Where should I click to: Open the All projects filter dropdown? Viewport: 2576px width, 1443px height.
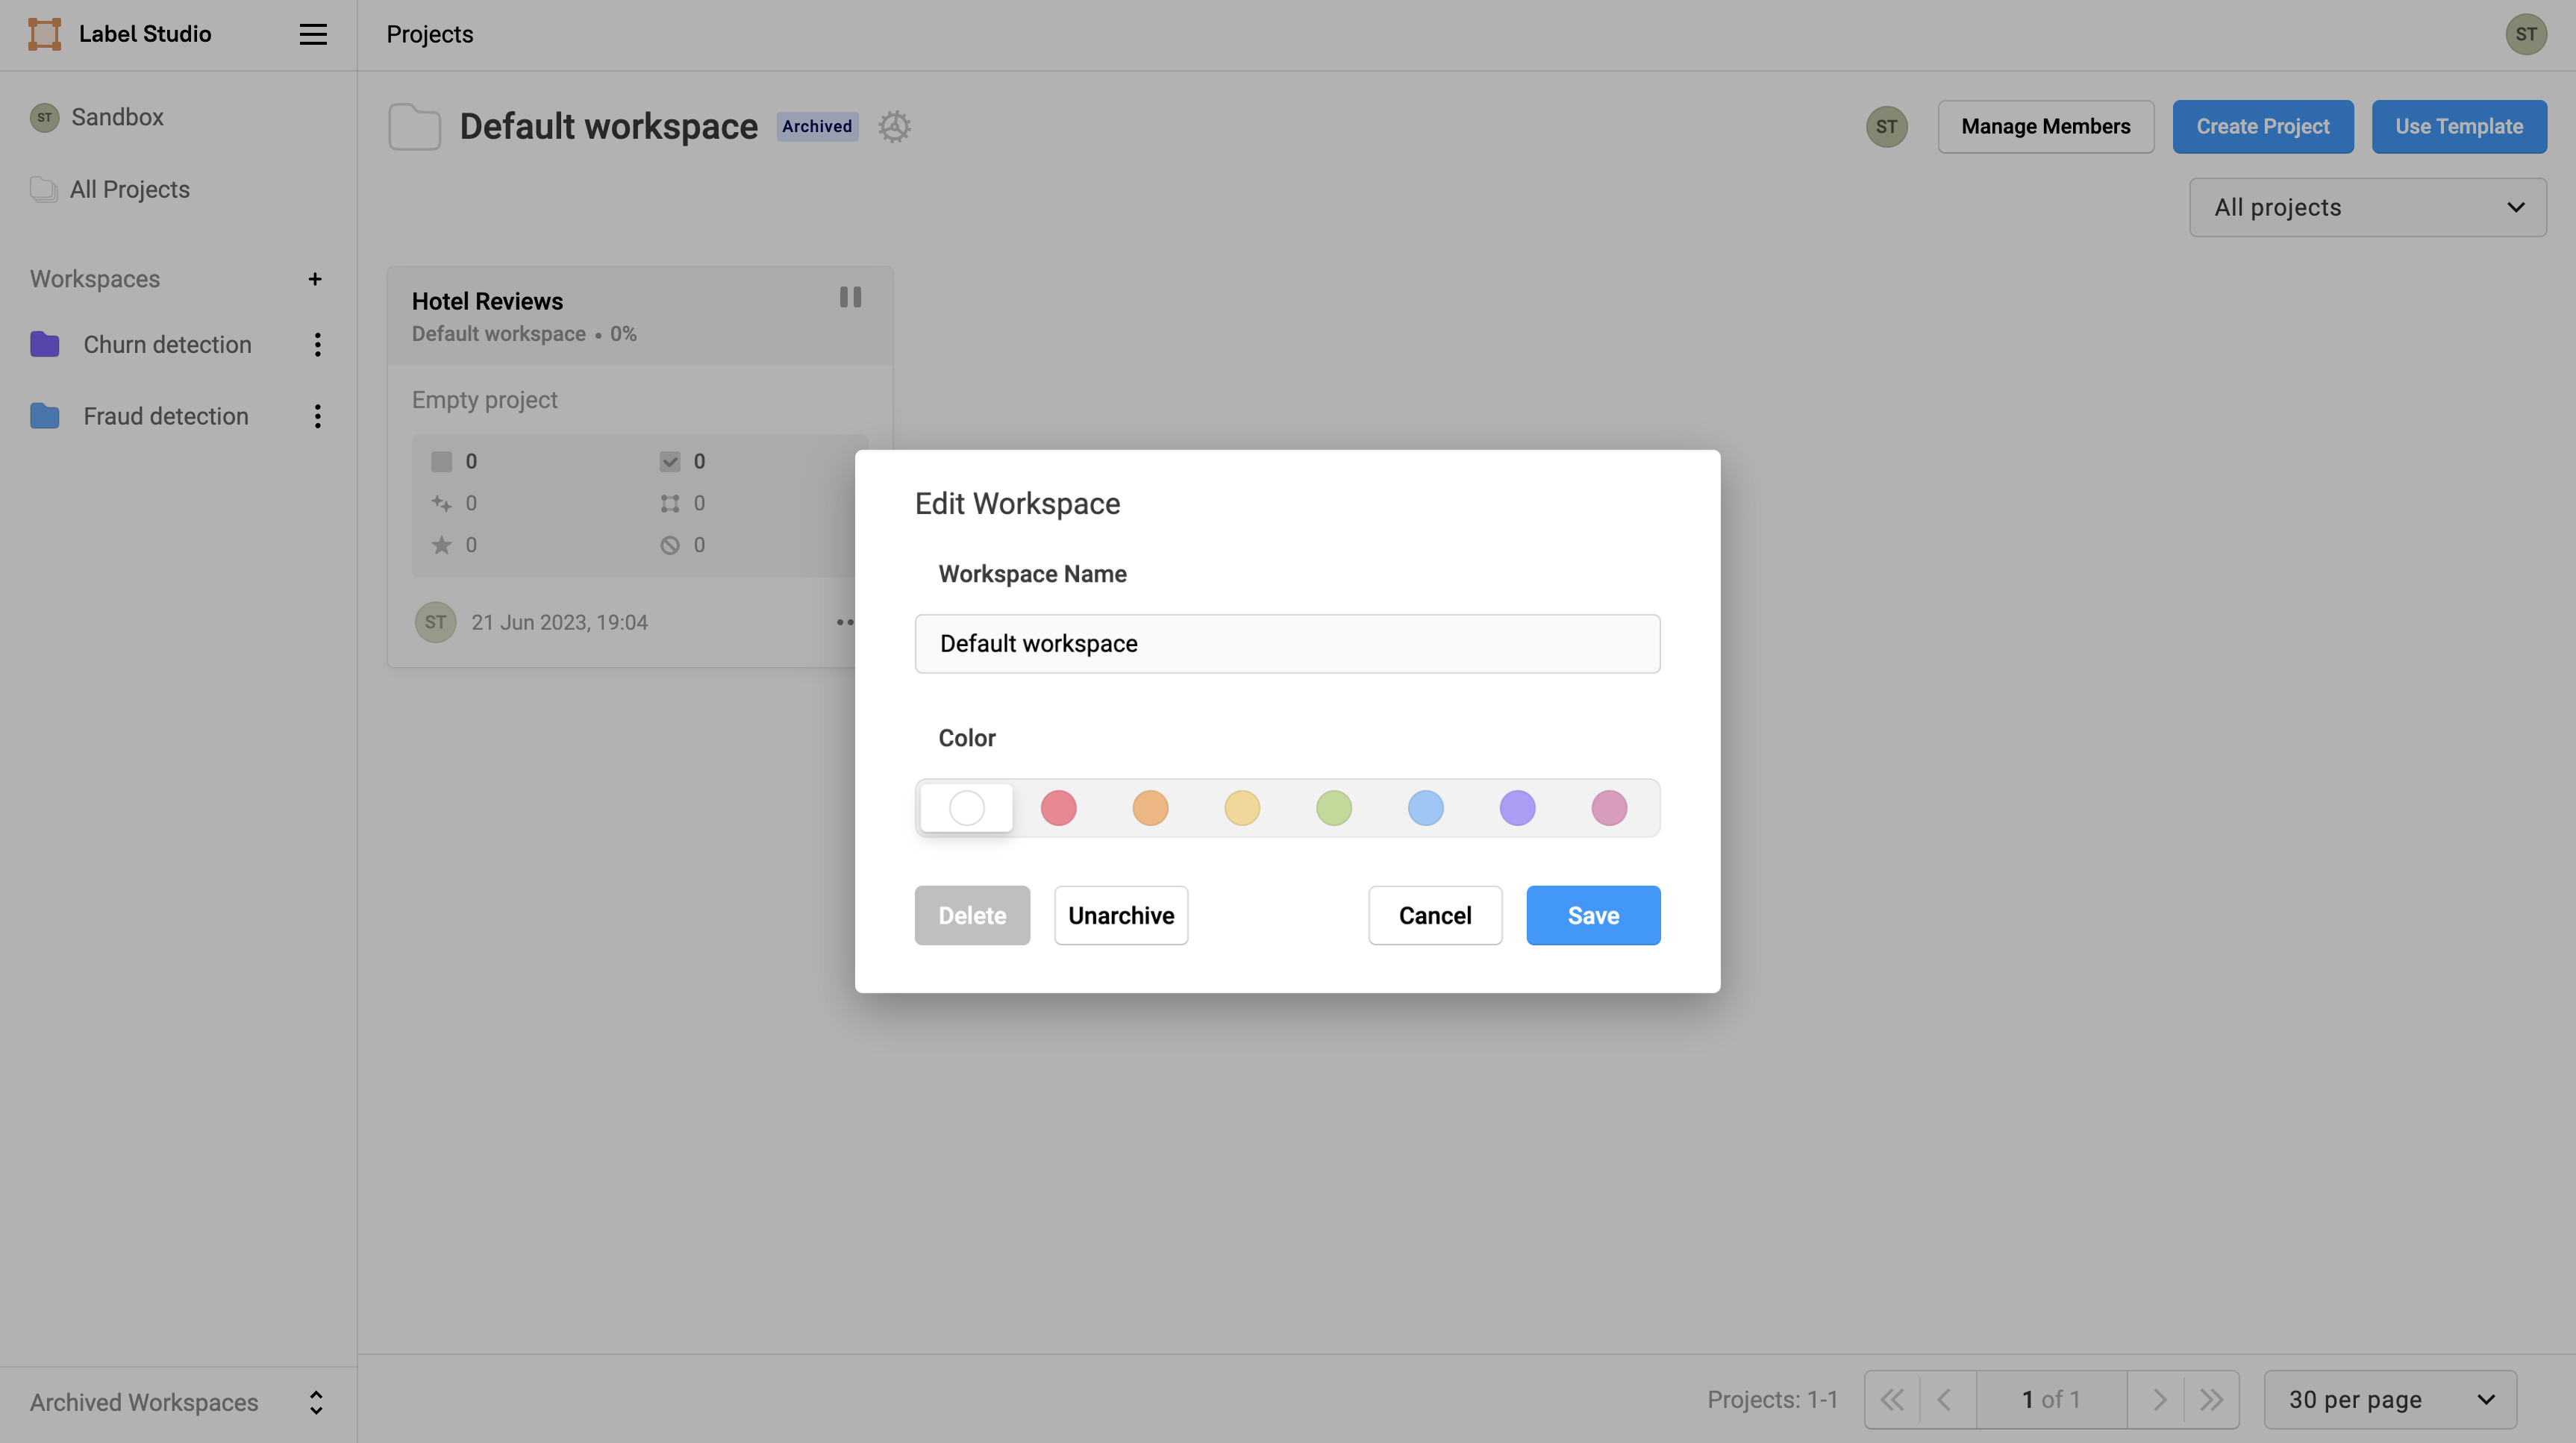click(2367, 208)
